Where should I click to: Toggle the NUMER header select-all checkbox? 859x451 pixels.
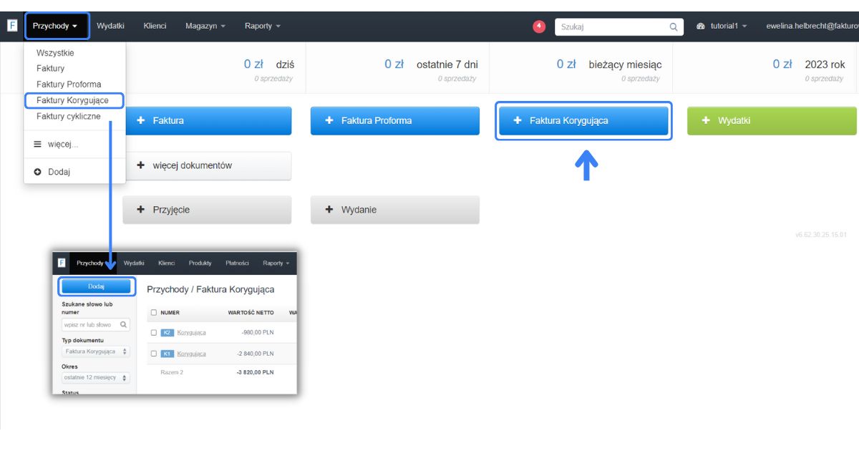(154, 313)
